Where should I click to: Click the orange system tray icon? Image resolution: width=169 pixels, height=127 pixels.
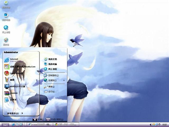coord(154,125)
